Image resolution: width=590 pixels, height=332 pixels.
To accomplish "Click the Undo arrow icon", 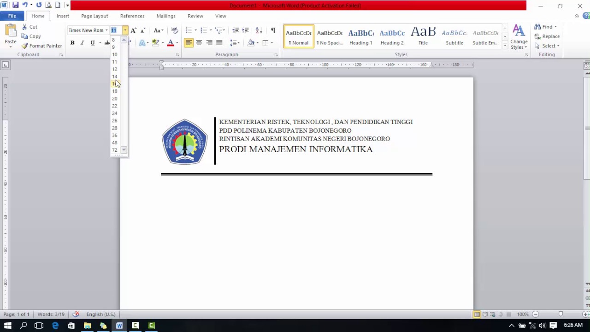I will pos(25,5).
